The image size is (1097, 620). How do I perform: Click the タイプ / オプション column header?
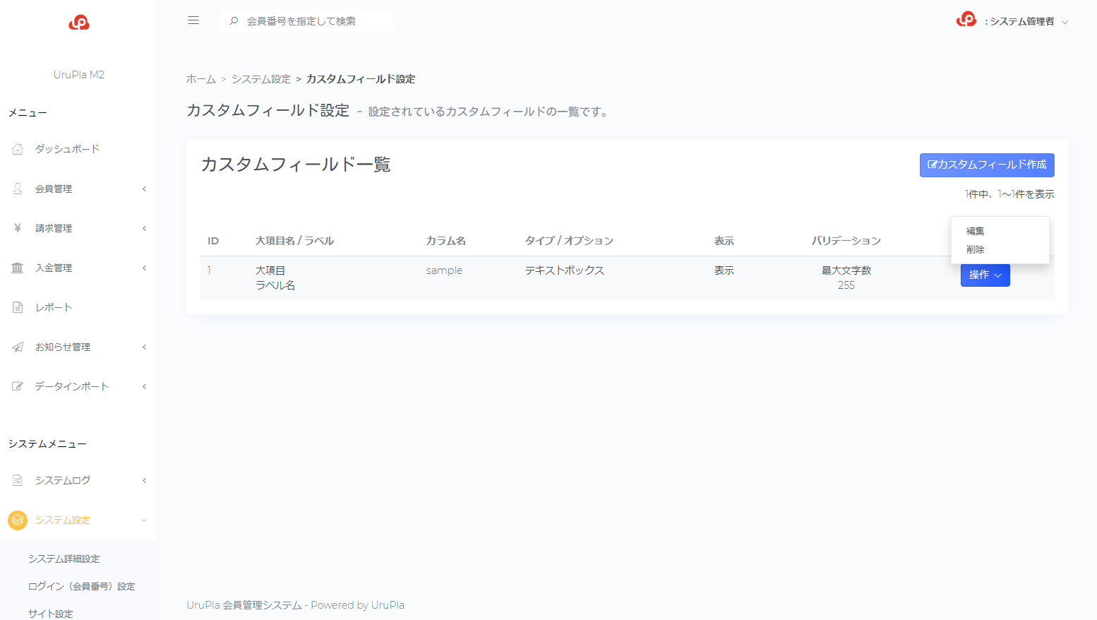569,241
